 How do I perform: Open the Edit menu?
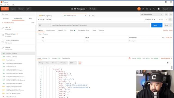[5, 5]
